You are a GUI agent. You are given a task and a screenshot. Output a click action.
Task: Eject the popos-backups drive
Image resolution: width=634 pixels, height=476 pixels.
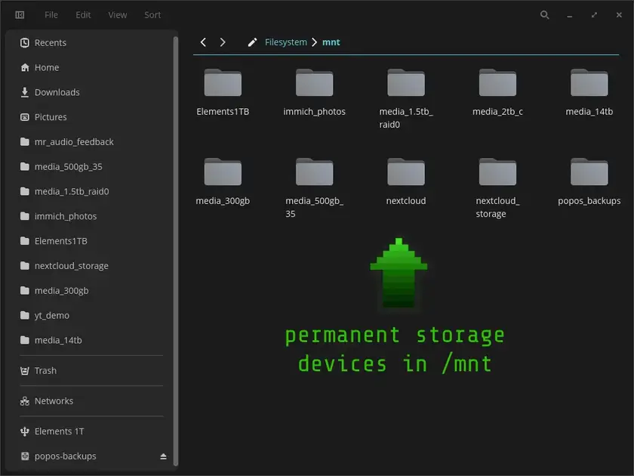[163, 456]
